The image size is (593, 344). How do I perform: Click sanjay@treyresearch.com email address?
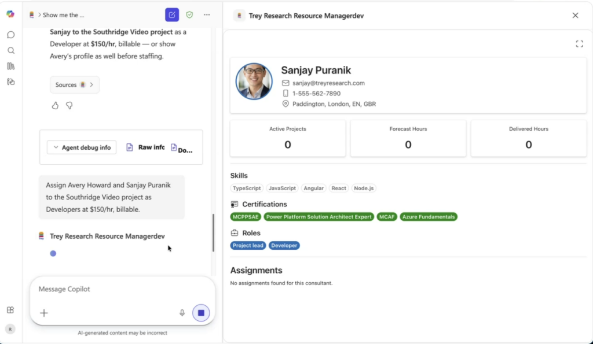pyautogui.click(x=328, y=83)
